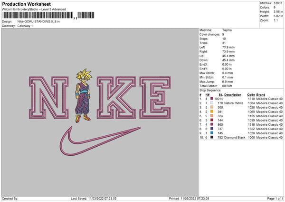Click the Diamond Black color swatch

tap(212, 137)
